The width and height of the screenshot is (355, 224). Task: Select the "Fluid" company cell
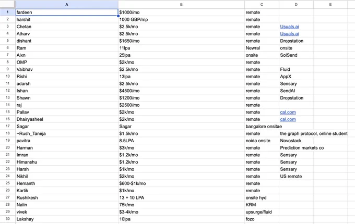click(x=296, y=70)
